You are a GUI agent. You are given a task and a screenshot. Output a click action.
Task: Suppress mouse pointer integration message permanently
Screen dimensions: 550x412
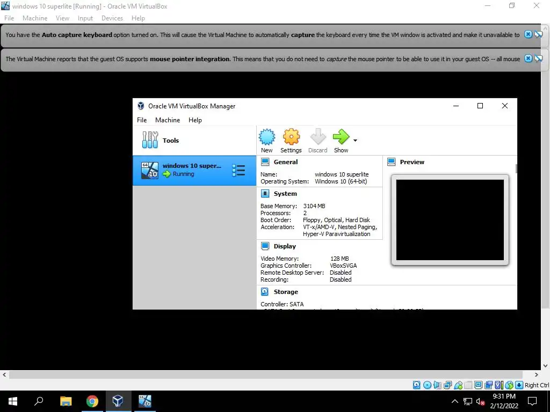(539, 58)
